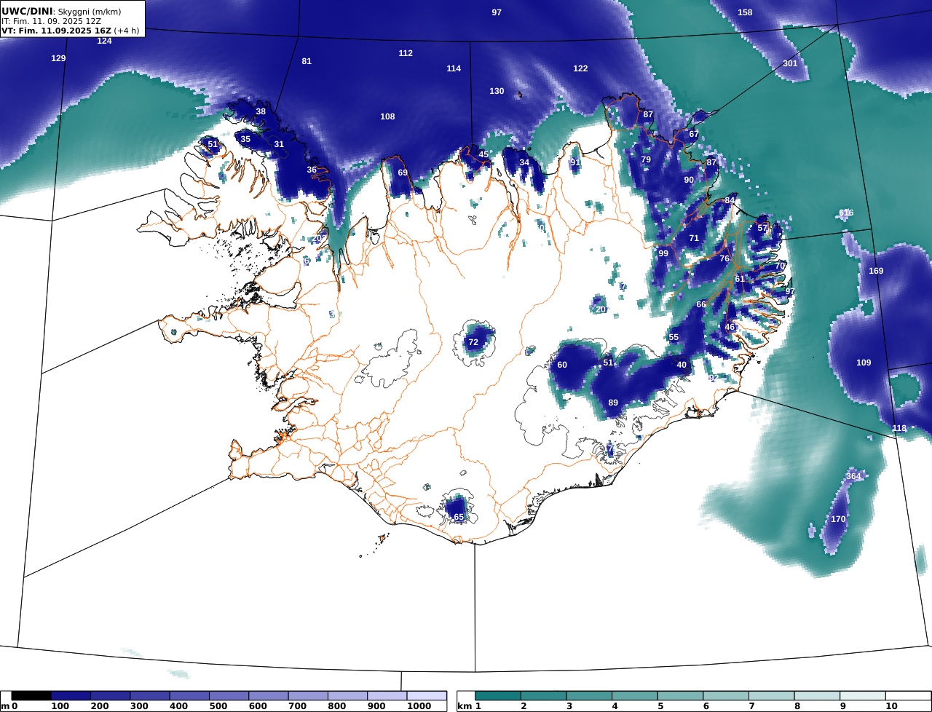Click the visibility value 40 on the map
The image size is (932, 712).
point(682,365)
